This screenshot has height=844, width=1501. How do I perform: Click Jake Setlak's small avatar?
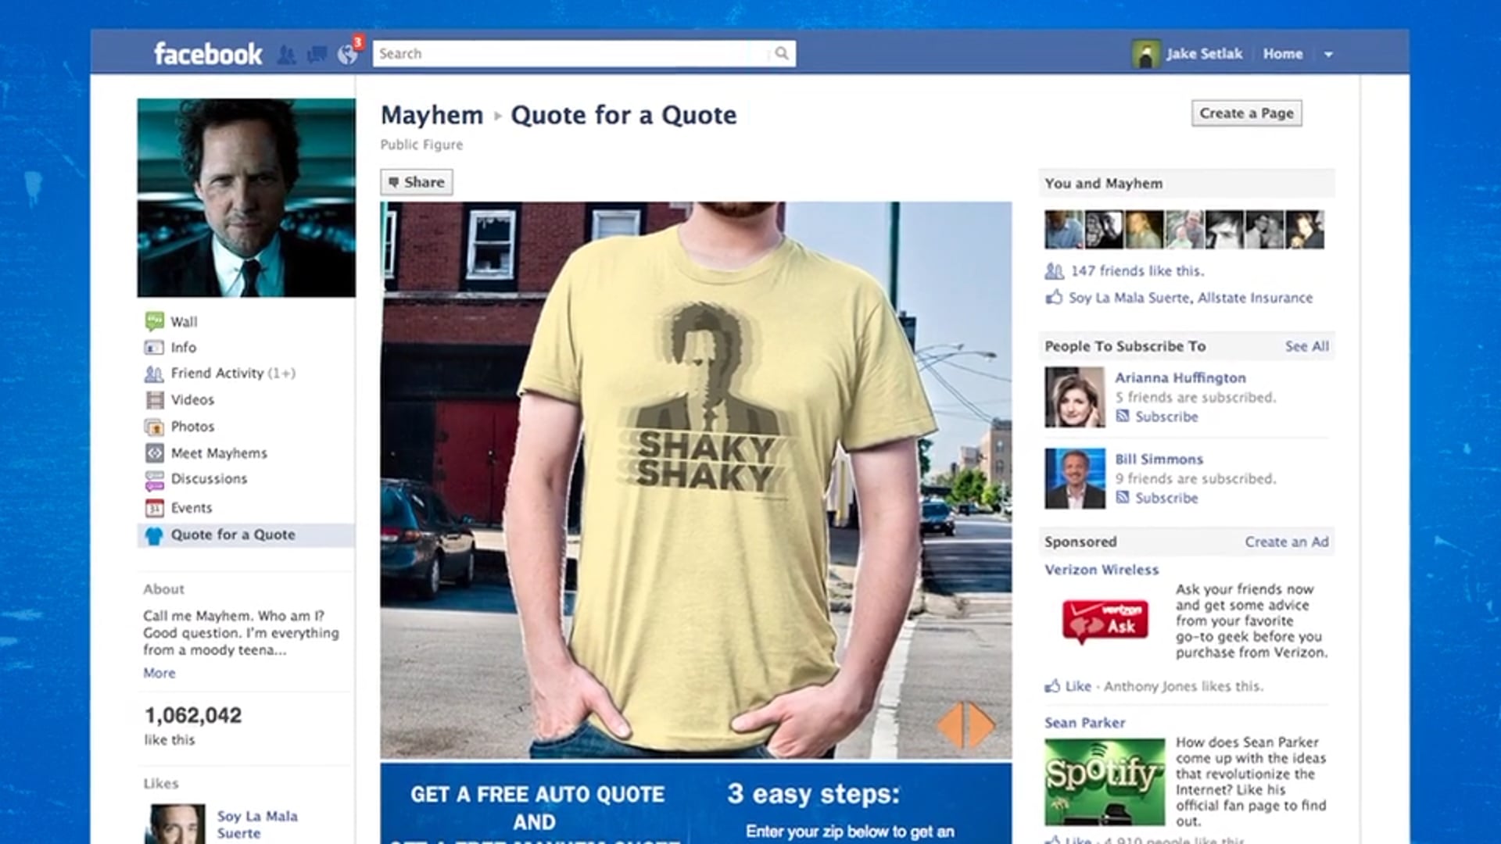[1145, 54]
